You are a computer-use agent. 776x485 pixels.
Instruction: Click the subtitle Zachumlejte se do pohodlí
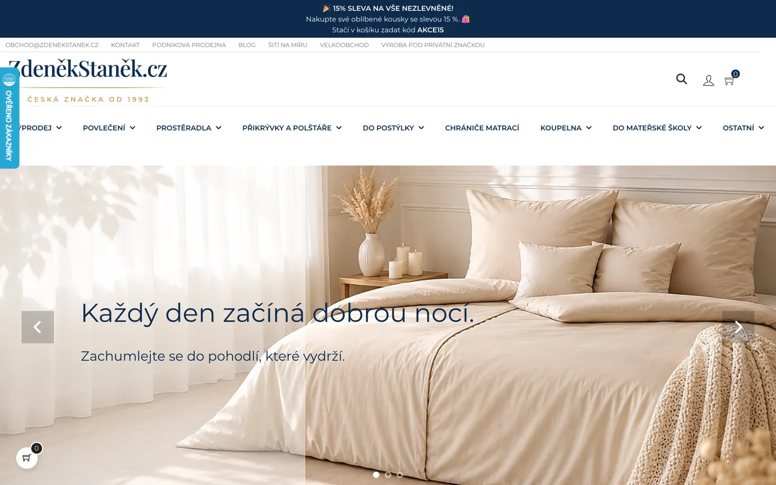pyautogui.click(x=213, y=356)
